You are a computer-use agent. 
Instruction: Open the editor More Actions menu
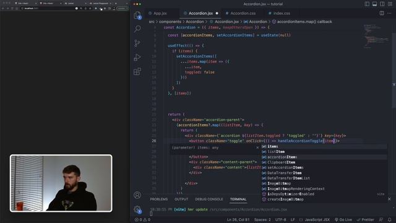tap(389, 13)
